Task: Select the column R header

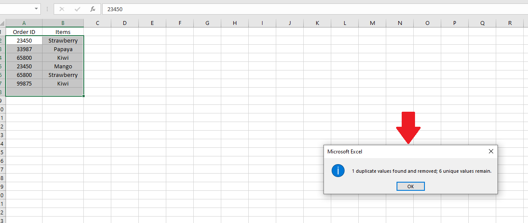Action: pos(510,23)
